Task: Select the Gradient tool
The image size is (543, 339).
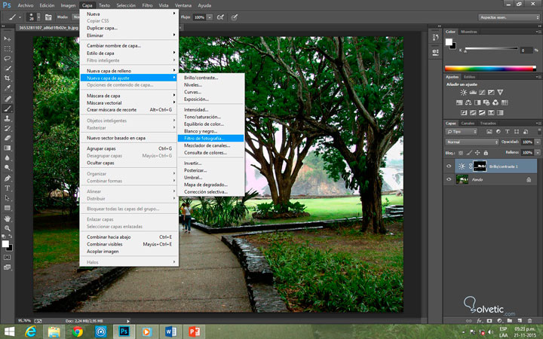Action: tap(8, 148)
